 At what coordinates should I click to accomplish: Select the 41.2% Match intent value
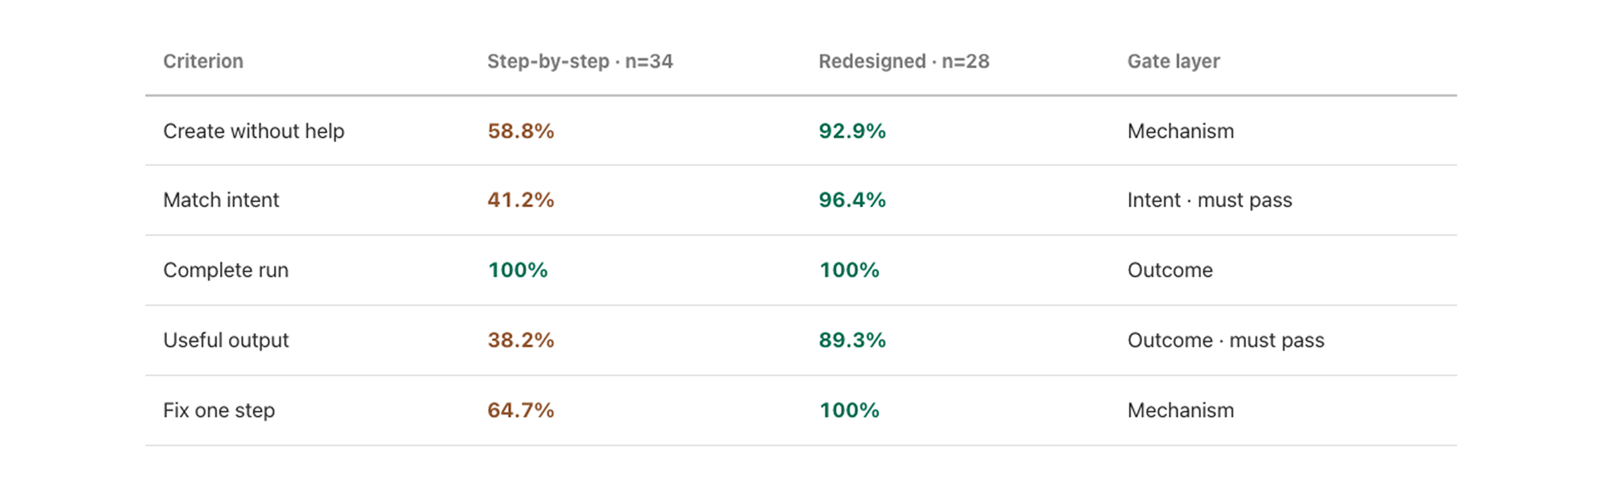point(520,200)
